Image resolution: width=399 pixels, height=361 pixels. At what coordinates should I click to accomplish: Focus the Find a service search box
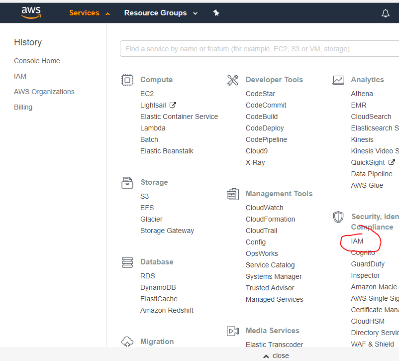click(259, 49)
